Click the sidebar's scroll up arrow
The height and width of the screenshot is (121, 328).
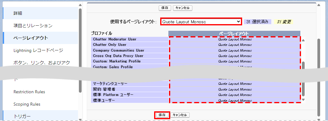(80, 5)
